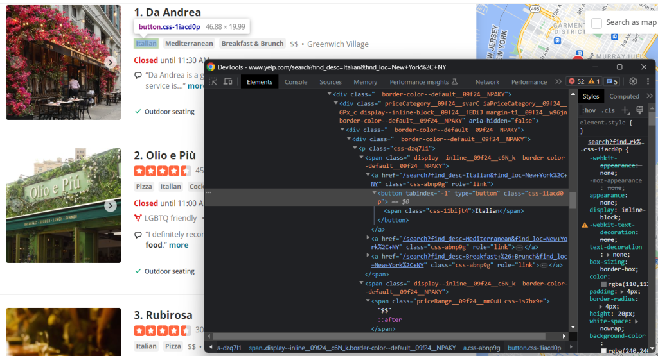Activate the inspect element picker icon
Viewport: 658px width, 356px height.
click(x=213, y=82)
